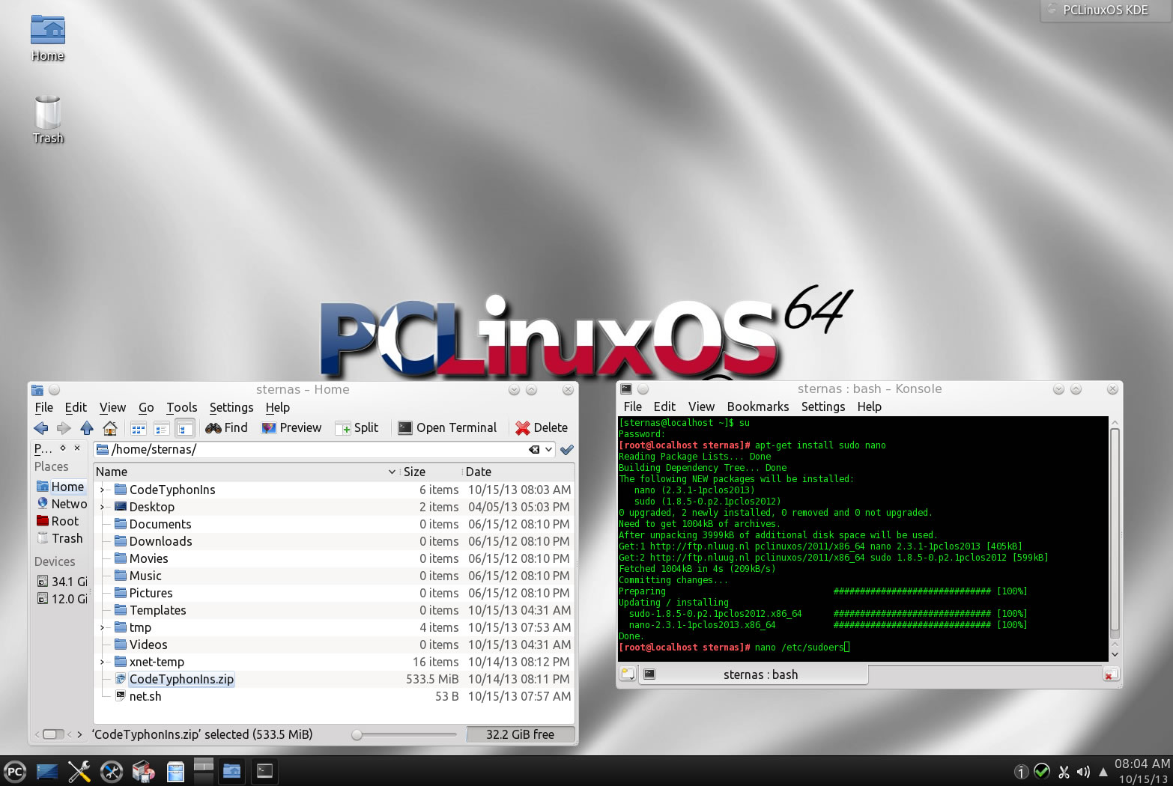Select the 'sternas : bash' Konsole tab

(753, 674)
